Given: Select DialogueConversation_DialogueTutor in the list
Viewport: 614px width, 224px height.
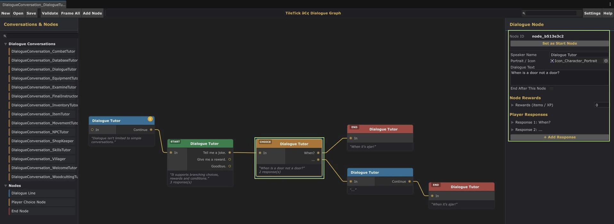Looking at the screenshot, I should pos(43,69).
